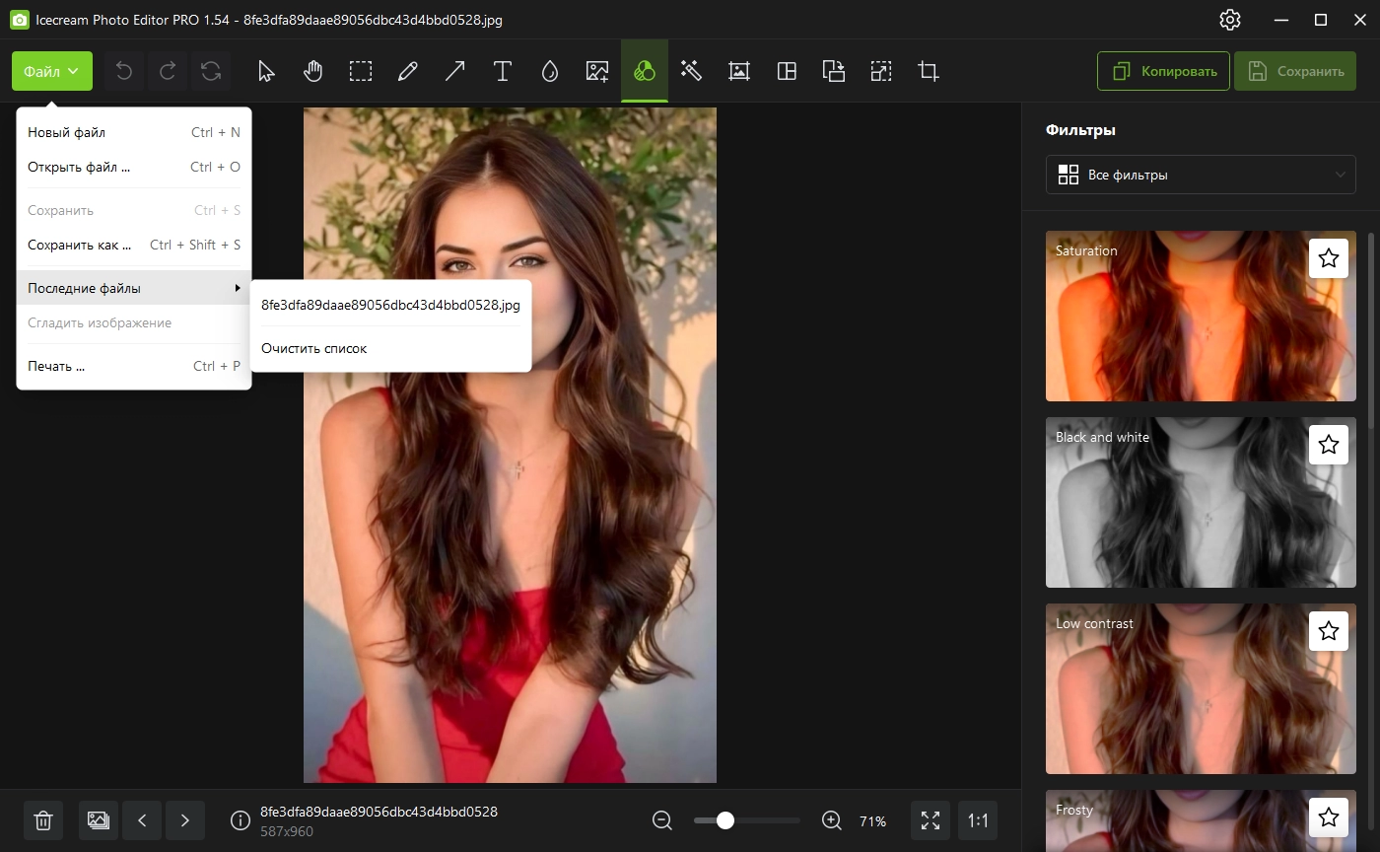Viewport: 1380px width, 852px height.
Task: Select Сохранить как menu entry
Action: click(x=79, y=245)
